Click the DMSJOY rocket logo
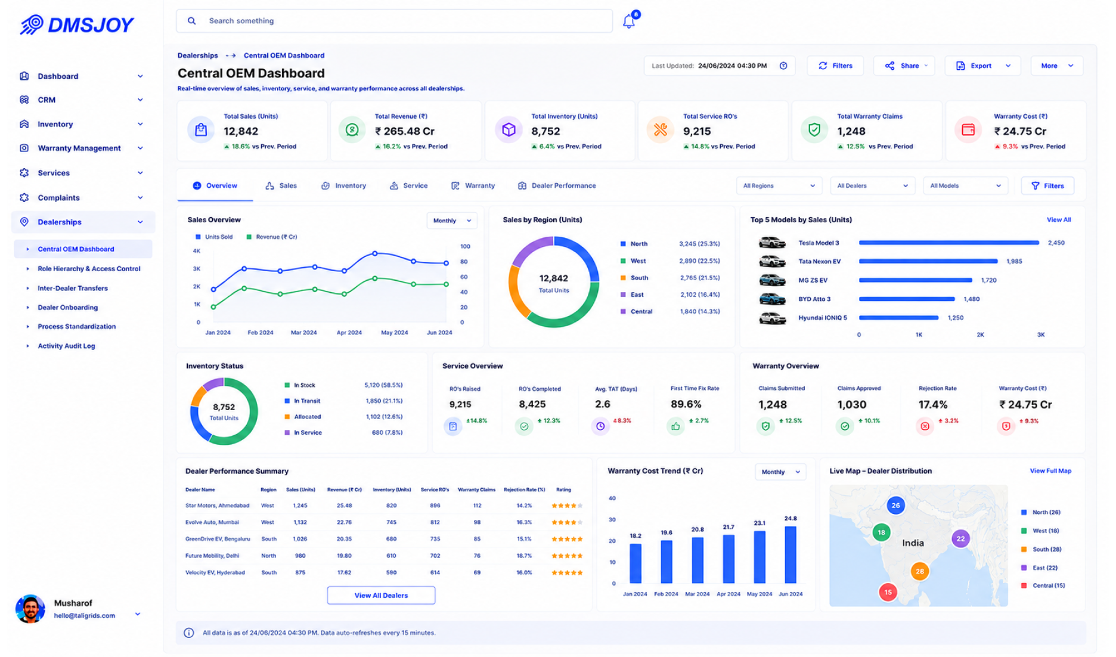 [32, 24]
